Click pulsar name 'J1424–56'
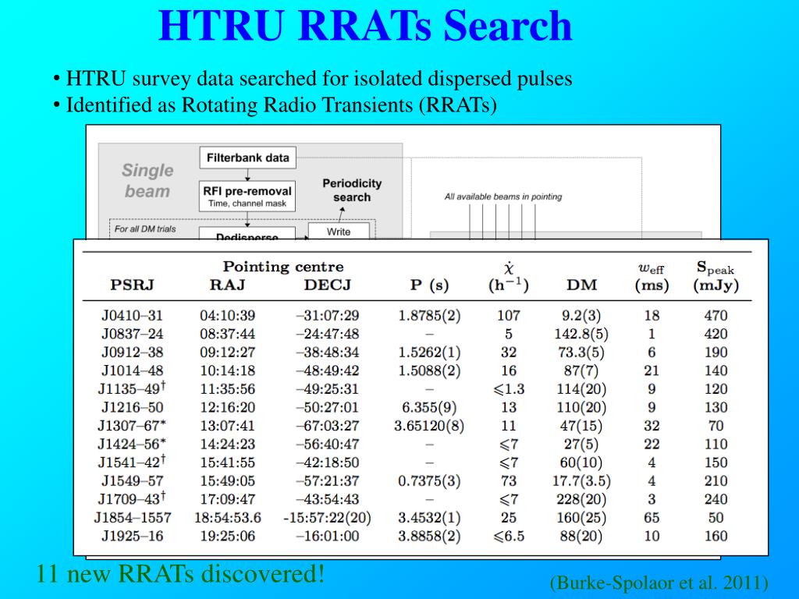The width and height of the screenshot is (799, 599). [132, 444]
